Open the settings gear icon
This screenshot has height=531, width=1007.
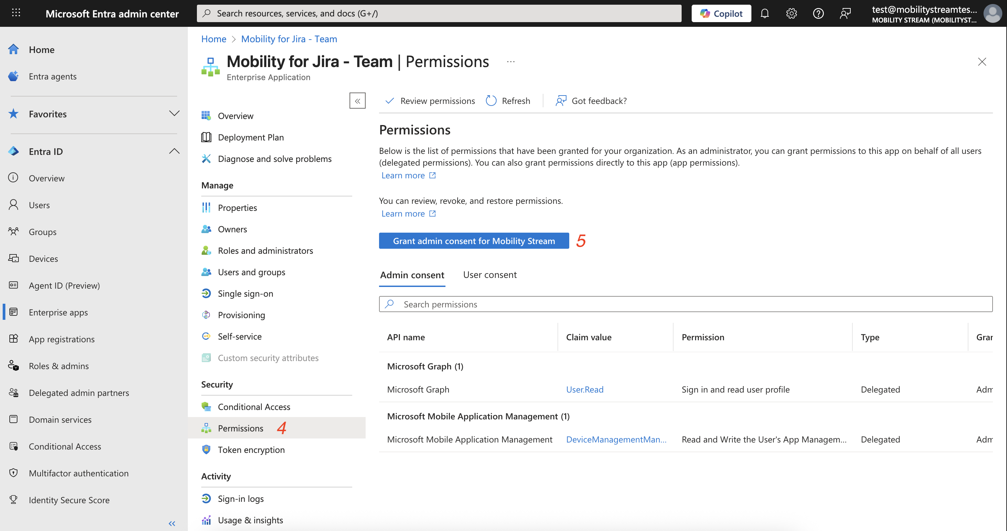(x=791, y=13)
